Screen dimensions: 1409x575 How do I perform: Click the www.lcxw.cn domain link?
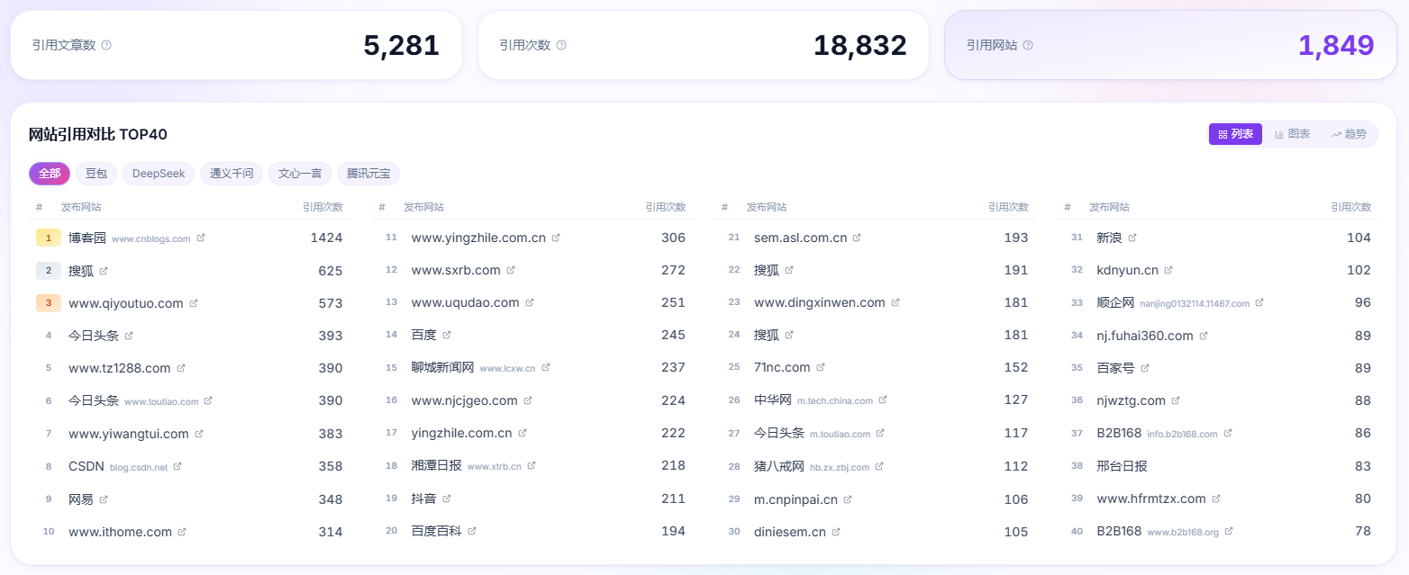[507, 368]
